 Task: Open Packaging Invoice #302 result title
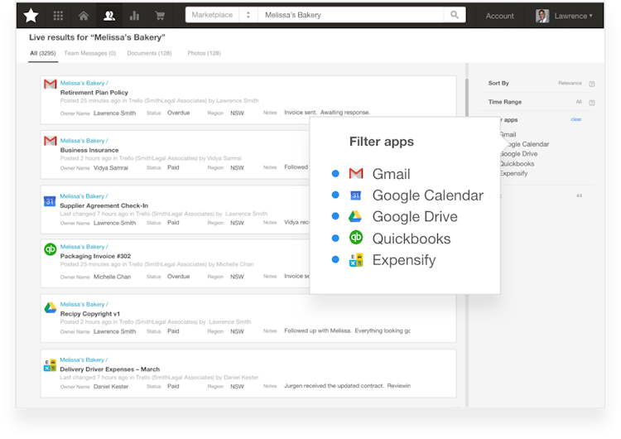pyautogui.click(x=95, y=256)
